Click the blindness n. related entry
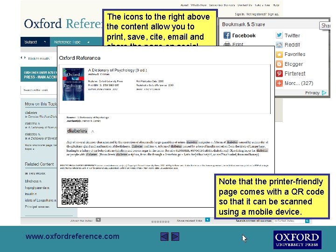The width and height of the screenshot is (336, 252). [33, 181]
